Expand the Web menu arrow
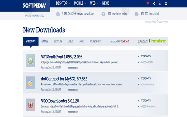 pos(98,3)
